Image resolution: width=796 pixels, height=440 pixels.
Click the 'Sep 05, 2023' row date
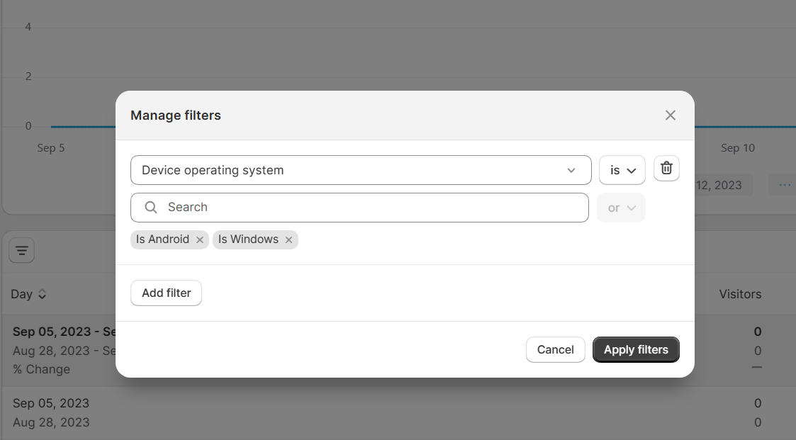(x=51, y=403)
